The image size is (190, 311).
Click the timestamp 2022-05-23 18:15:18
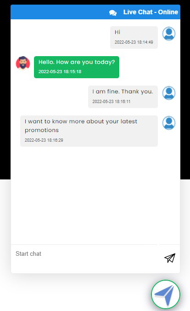point(60,72)
